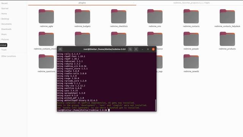The image size is (243, 137).
Task: Minimize the terminal window
Action: (142, 49)
